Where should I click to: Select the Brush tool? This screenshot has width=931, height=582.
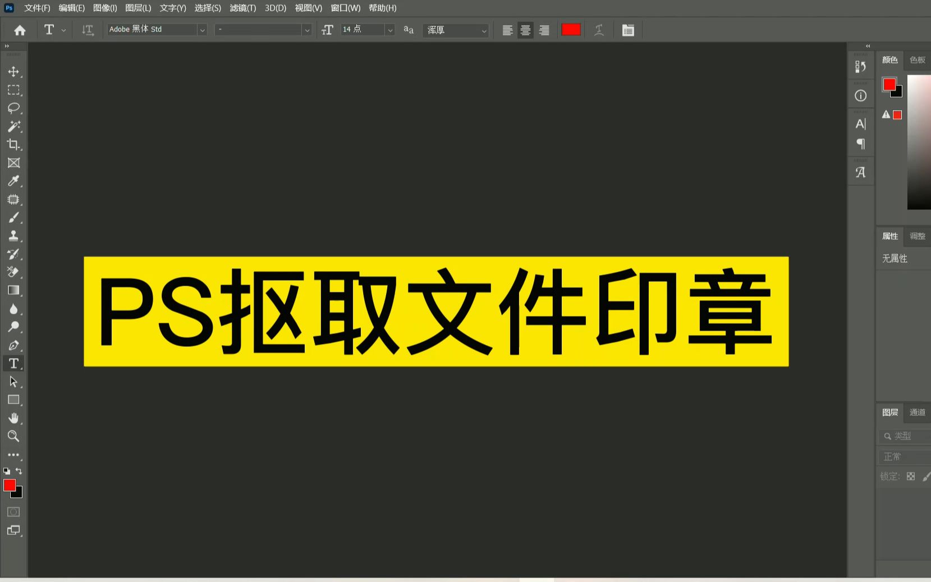coord(13,217)
